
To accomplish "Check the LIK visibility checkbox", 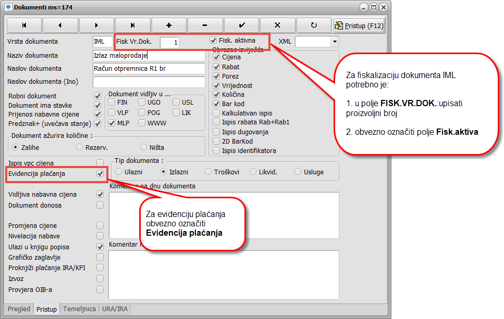I will (176, 112).
